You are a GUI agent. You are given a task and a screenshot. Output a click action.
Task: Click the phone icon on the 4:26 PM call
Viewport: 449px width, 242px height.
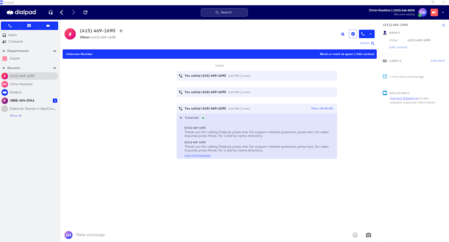[181, 109]
